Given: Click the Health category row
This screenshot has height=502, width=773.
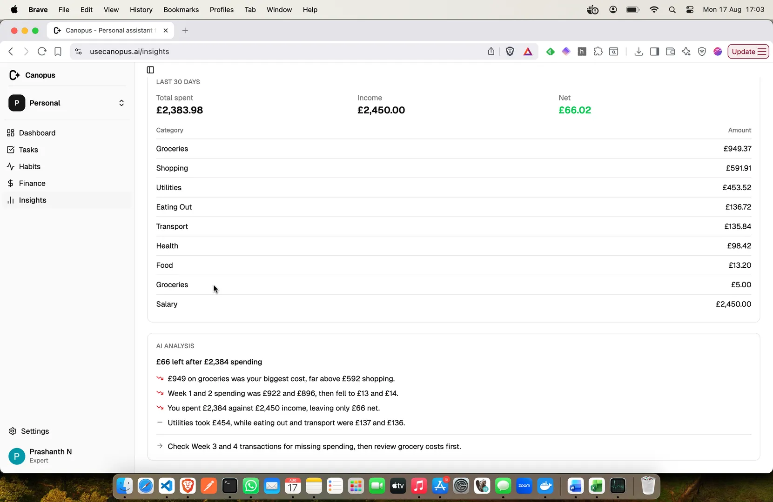Looking at the screenshot, I should pos(453,246).
